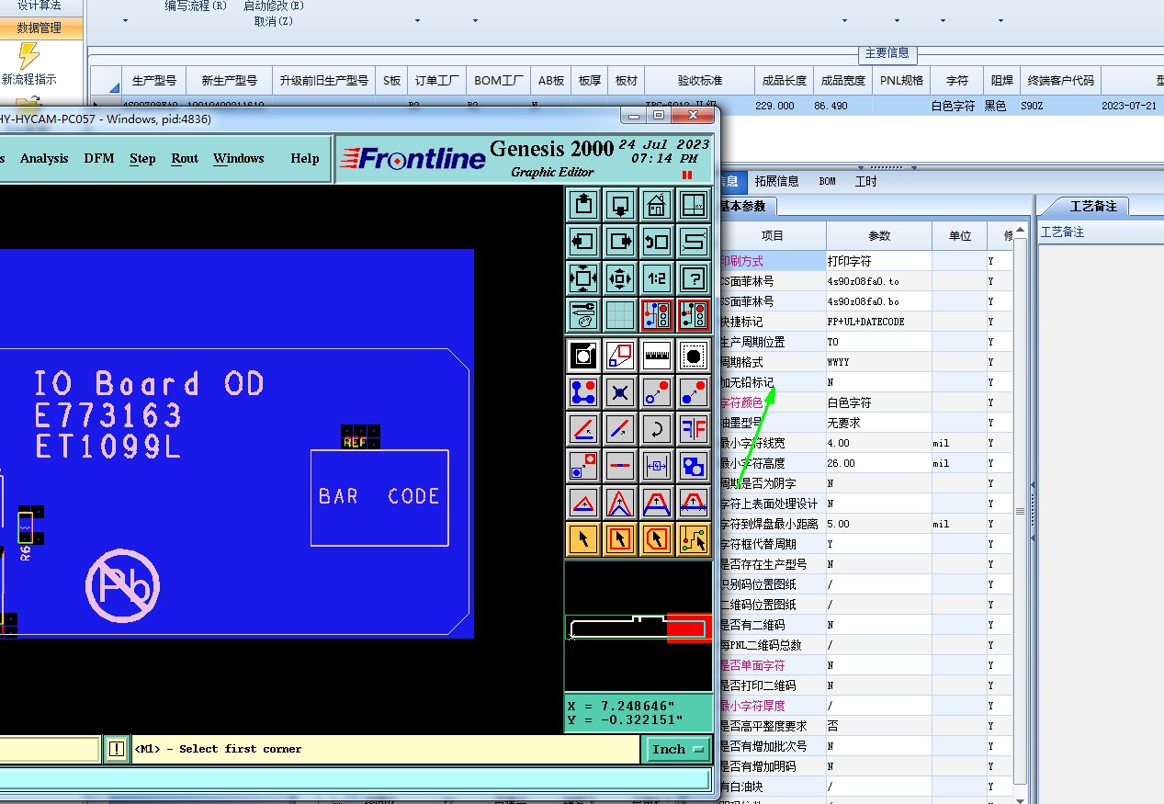Image resolution: width=1164 pixels, height=804 pixels.
Task: Switch to the BOM tab
Action: pos(828,181)
